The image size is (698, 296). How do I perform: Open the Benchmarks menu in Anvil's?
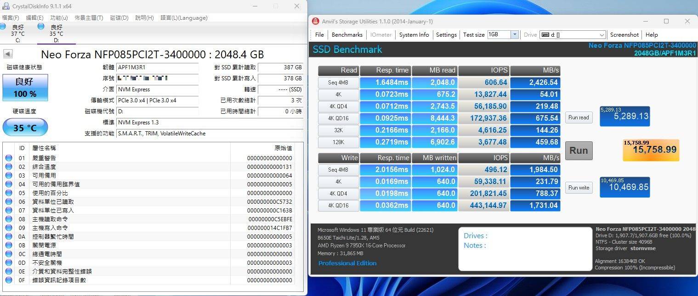point(347,34)
